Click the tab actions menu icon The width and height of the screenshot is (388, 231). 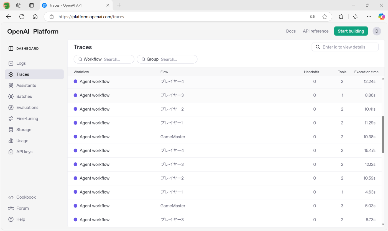coord(32,5)
